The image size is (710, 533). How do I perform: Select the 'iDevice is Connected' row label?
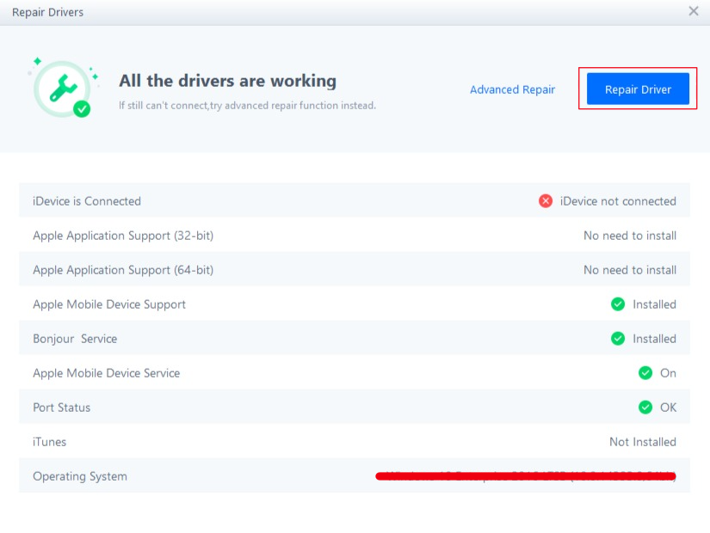pyautogui.click(x=86, y=201)
